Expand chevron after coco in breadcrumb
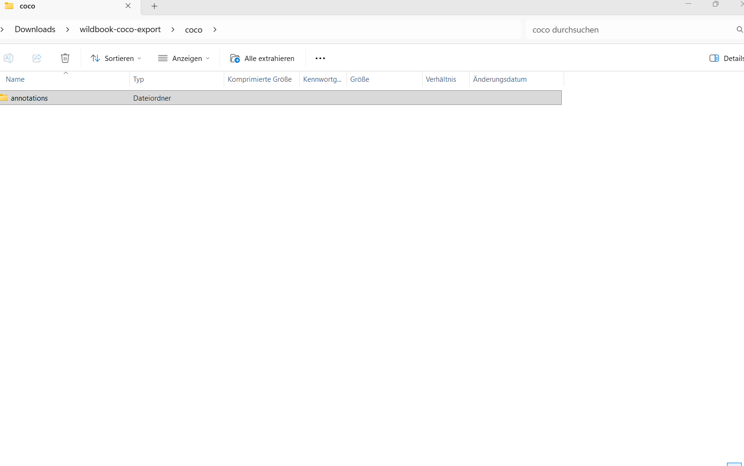Image resolution: width=744 pixels, height=466 pixels. coord(215,30)
